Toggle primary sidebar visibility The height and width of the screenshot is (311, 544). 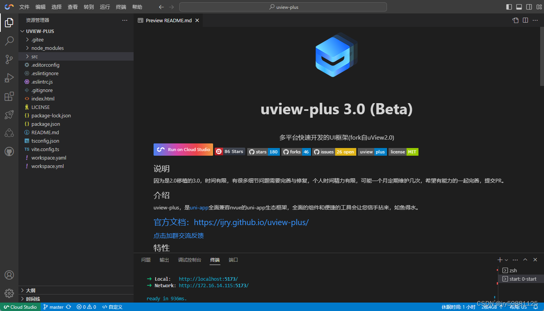click(509, 7)
